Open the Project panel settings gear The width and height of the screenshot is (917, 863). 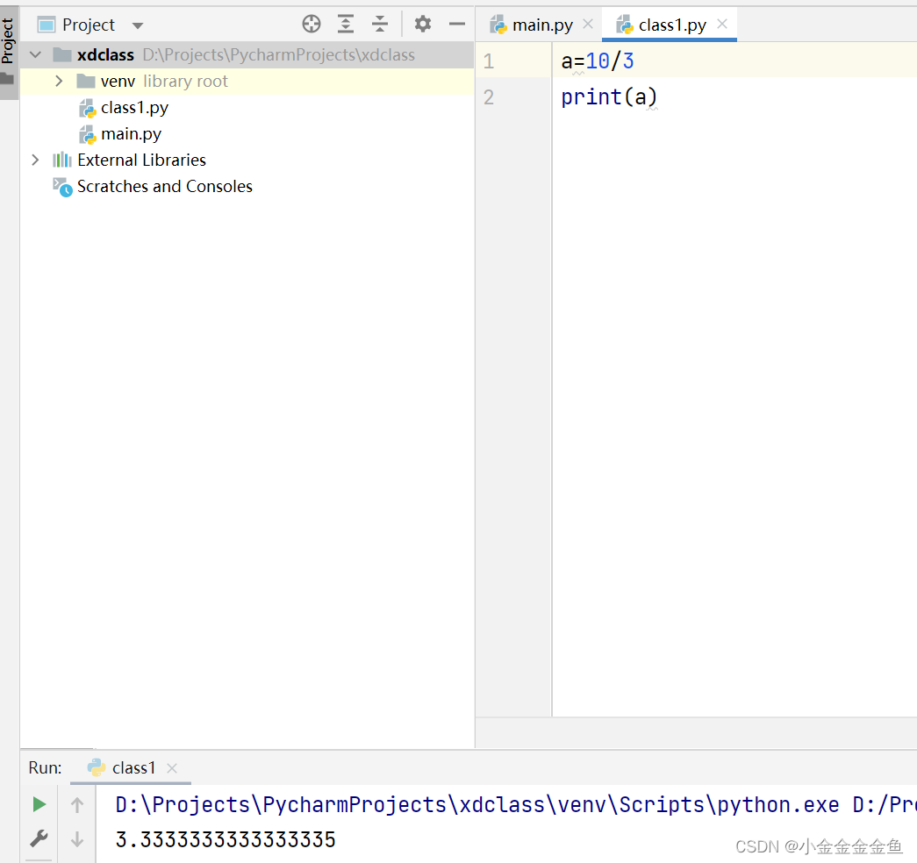[x=422, y=24]
